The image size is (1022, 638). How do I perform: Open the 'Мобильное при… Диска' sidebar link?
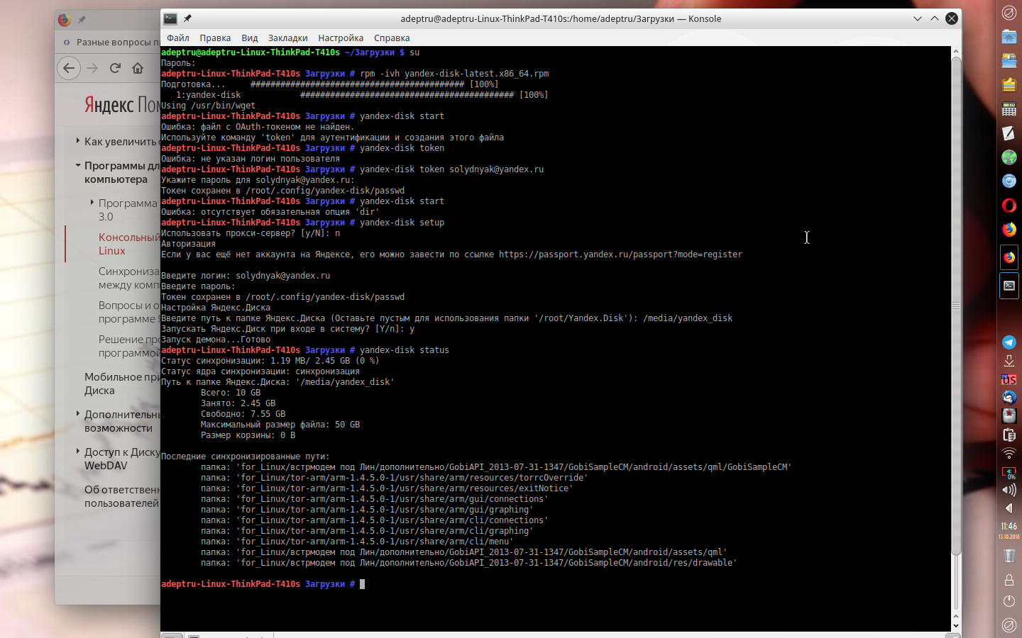pos(122,384)
